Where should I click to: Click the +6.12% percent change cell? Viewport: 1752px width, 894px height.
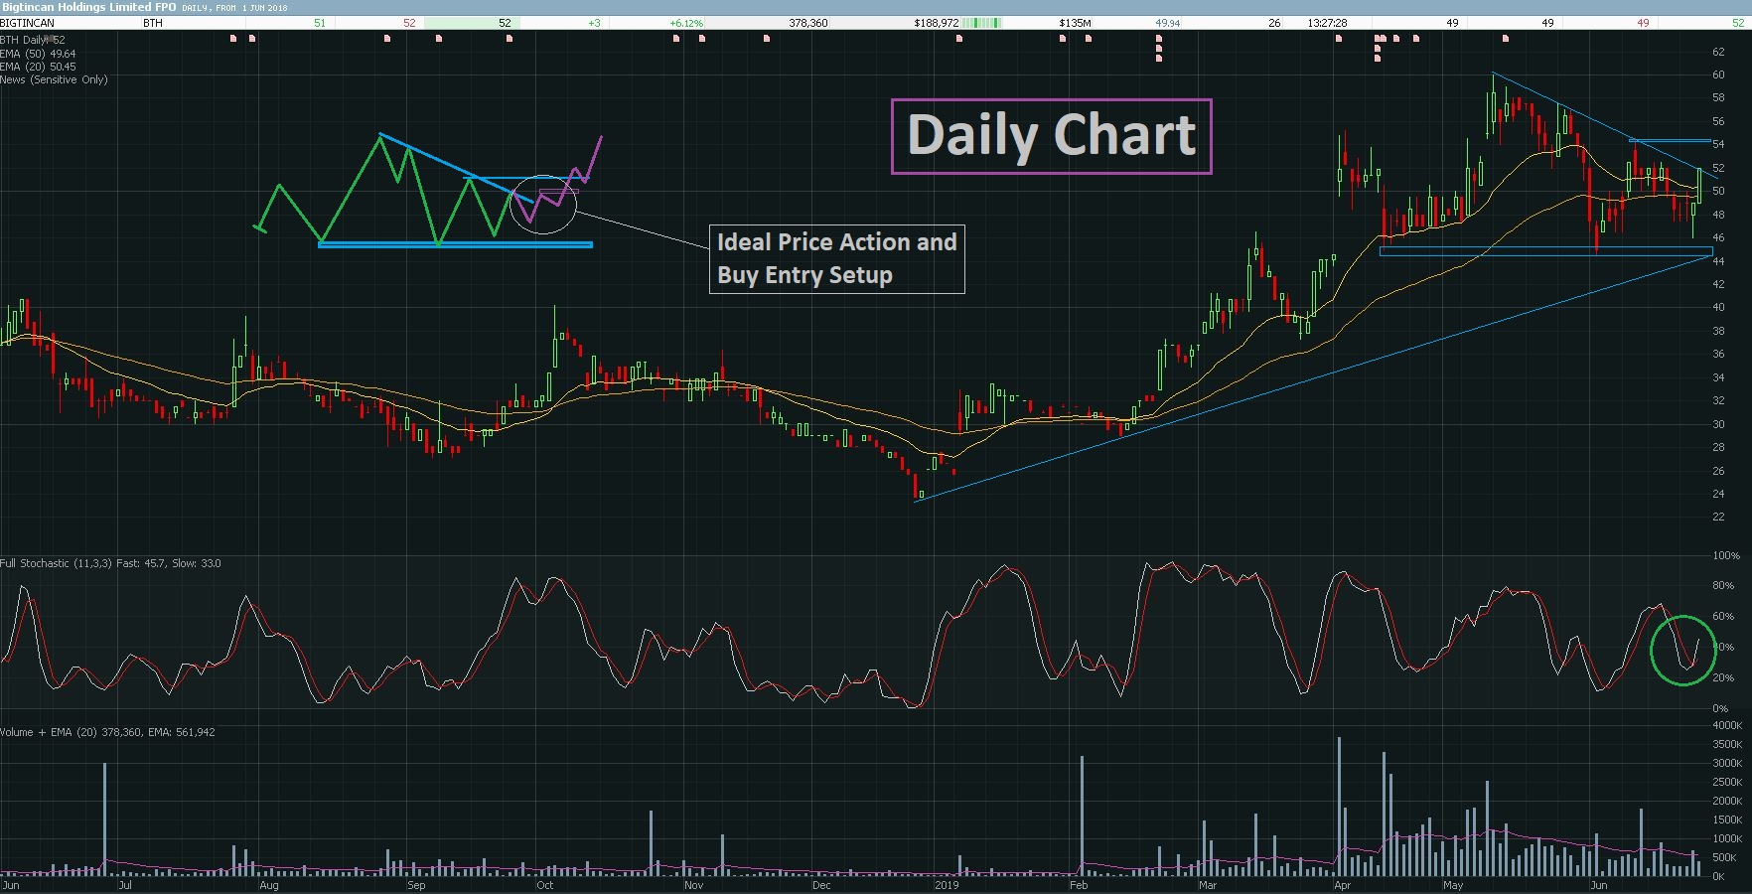coord(686,23)
